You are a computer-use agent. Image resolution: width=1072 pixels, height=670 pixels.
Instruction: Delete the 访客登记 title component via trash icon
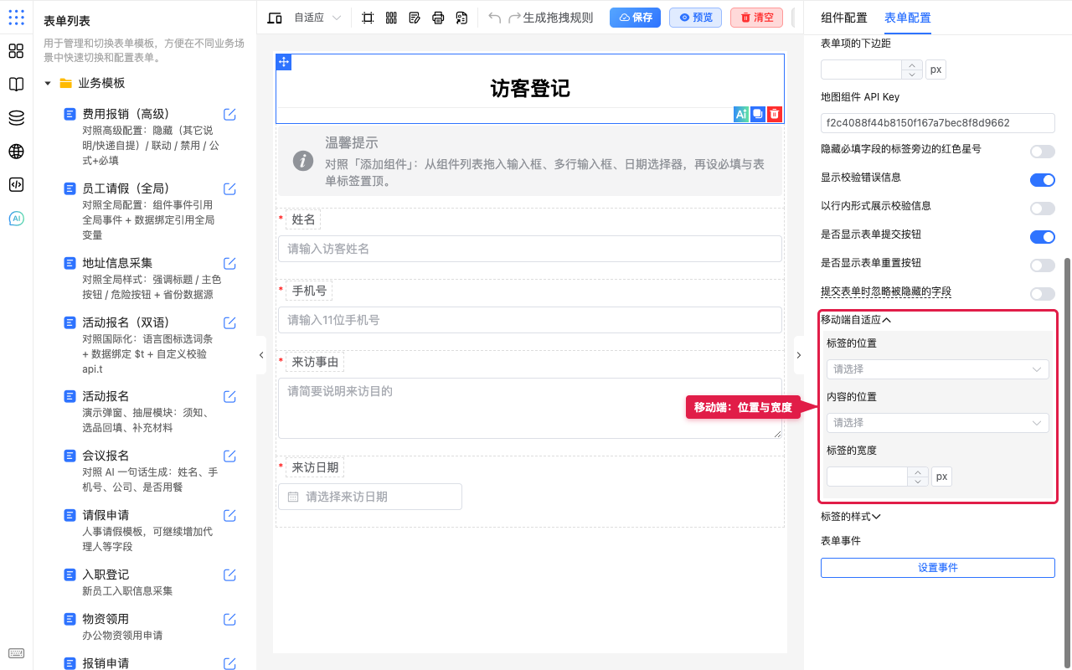pos(775,114)
